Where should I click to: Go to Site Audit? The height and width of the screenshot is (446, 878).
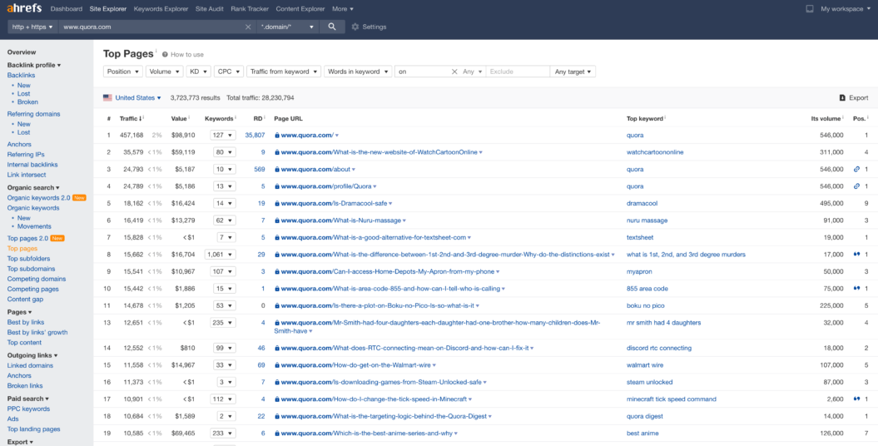[x=210, y=9]
